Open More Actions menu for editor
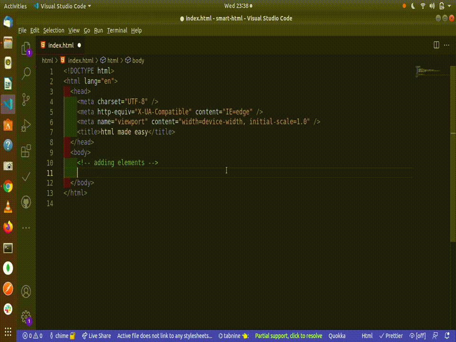The width and height of the screenshot is (456, 342). tap(446, 45)
